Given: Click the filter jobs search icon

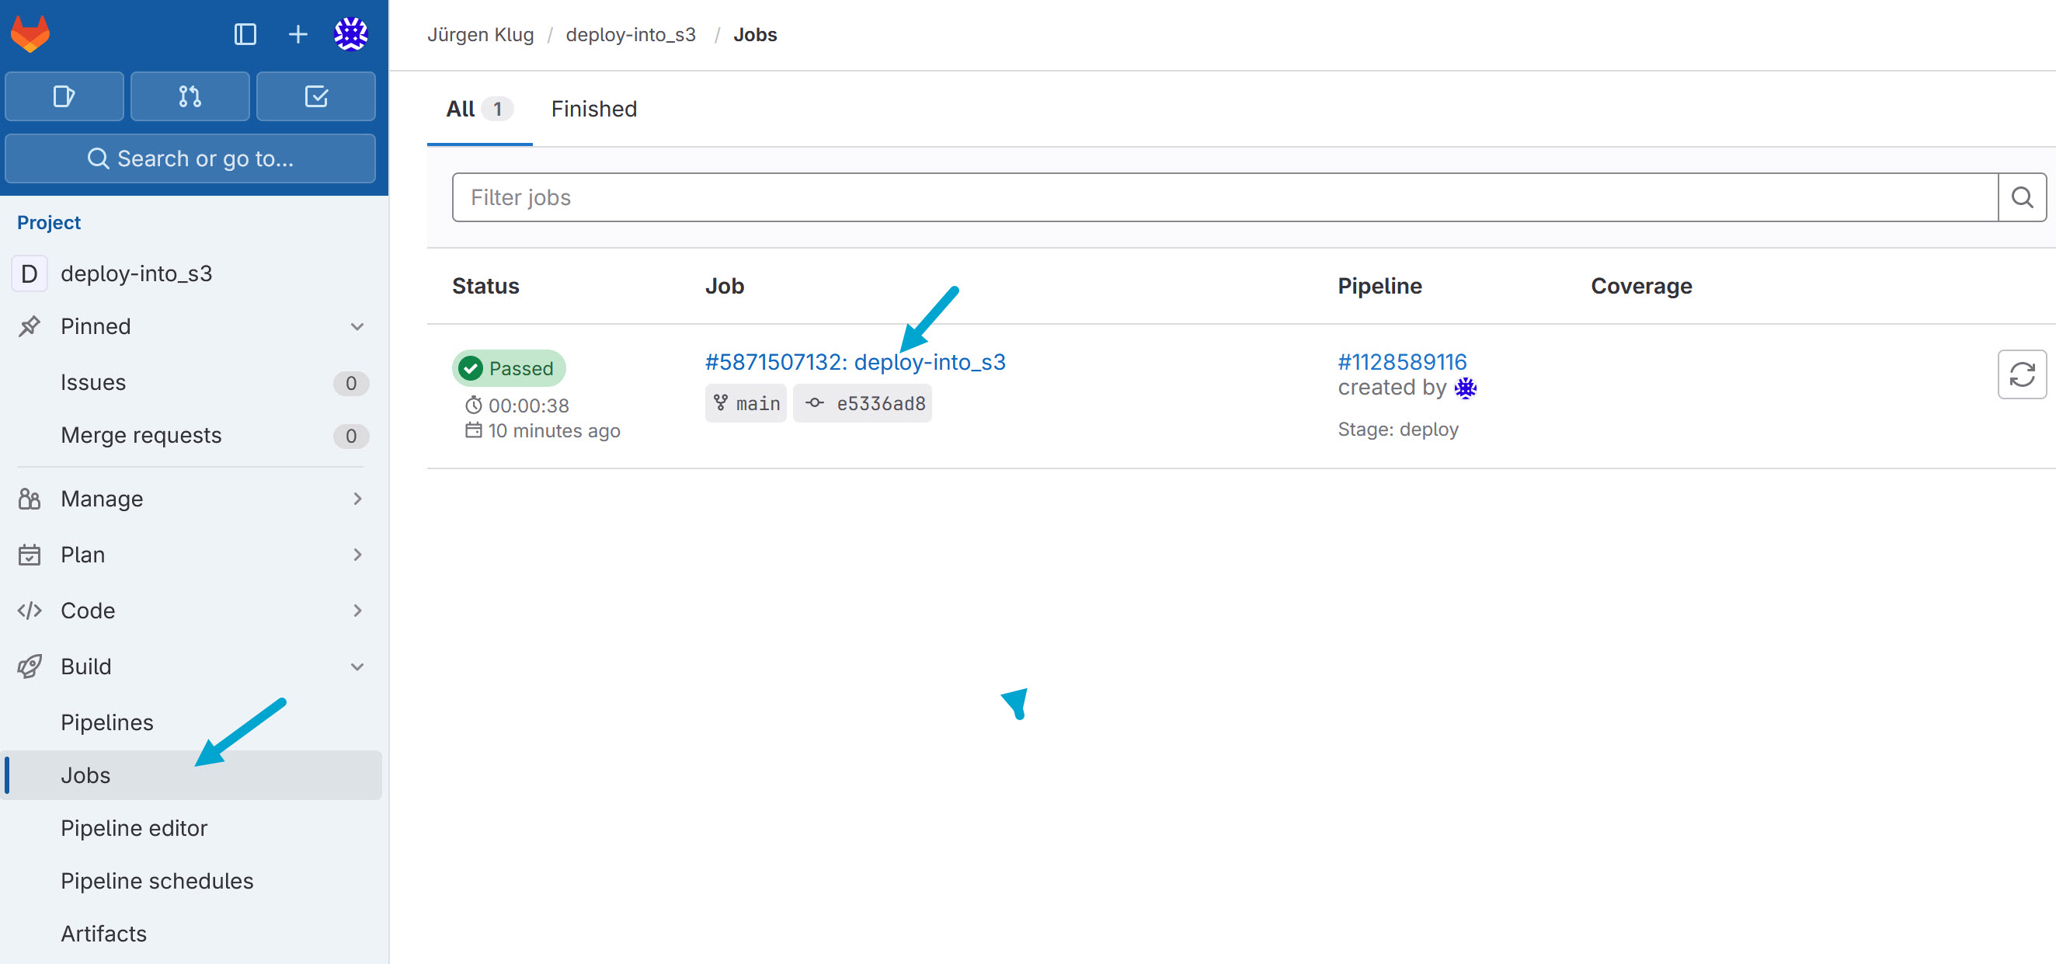Looking at the screenshot, I should click(x=2021, y=197).
